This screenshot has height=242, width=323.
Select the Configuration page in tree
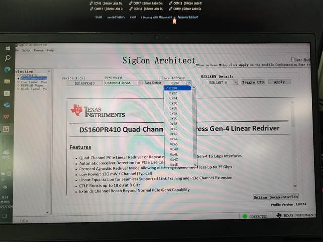[34, 79]
